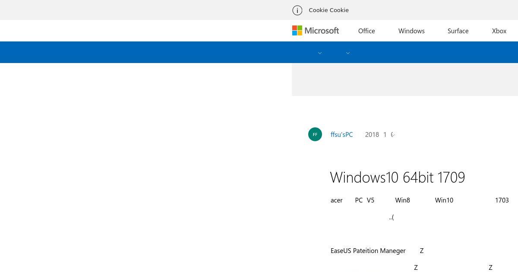This screenshot has width=518, height=272.
Task: Click the '1703' text in the post
Action: [x=502, y=200]
